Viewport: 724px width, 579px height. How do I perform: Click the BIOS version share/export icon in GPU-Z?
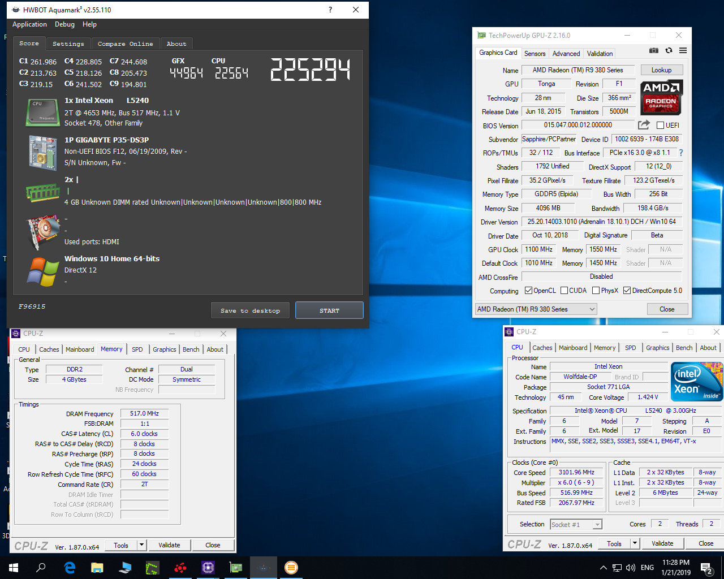[644, 125]
